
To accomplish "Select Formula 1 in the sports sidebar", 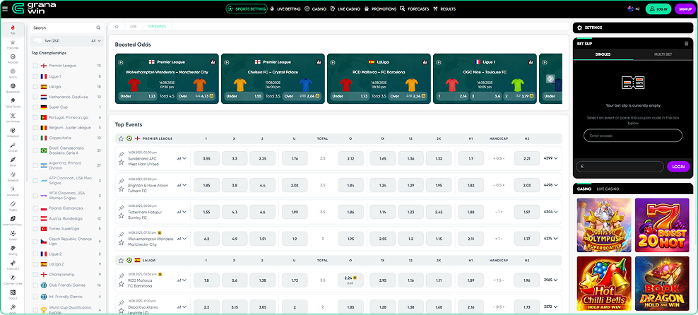I will pyautogui.click(x=13, y=265).
